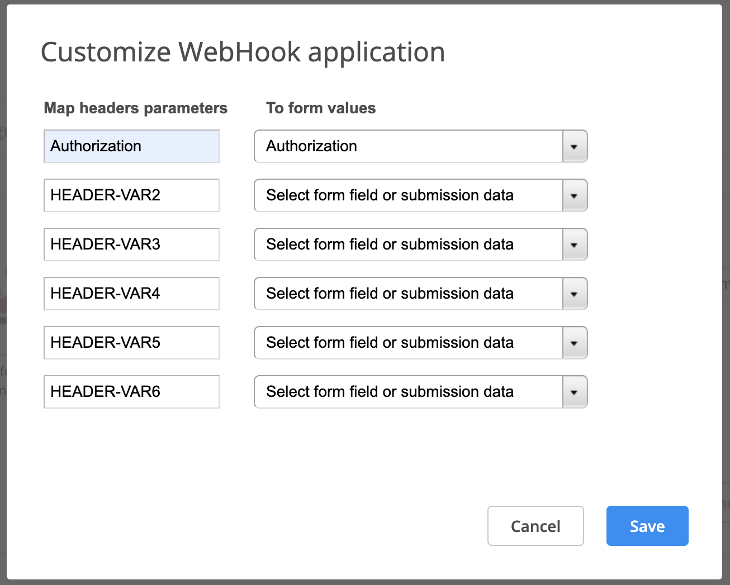
Task: Click the arrow icon of the Authorization dropdown
Action: (574, 147)
